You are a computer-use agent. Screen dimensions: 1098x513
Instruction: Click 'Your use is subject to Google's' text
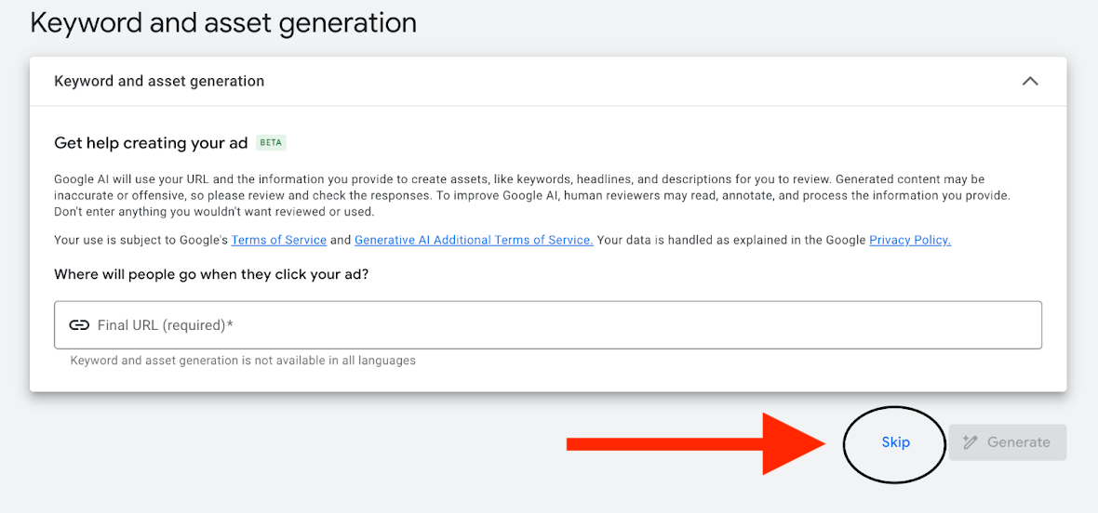(141, 240)
